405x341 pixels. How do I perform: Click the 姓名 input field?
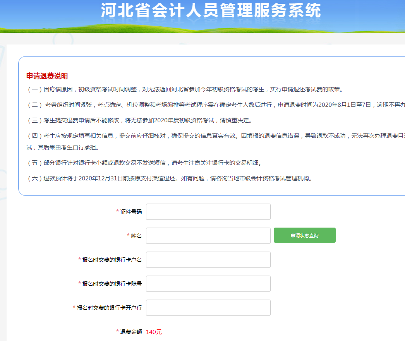(208, 236)
